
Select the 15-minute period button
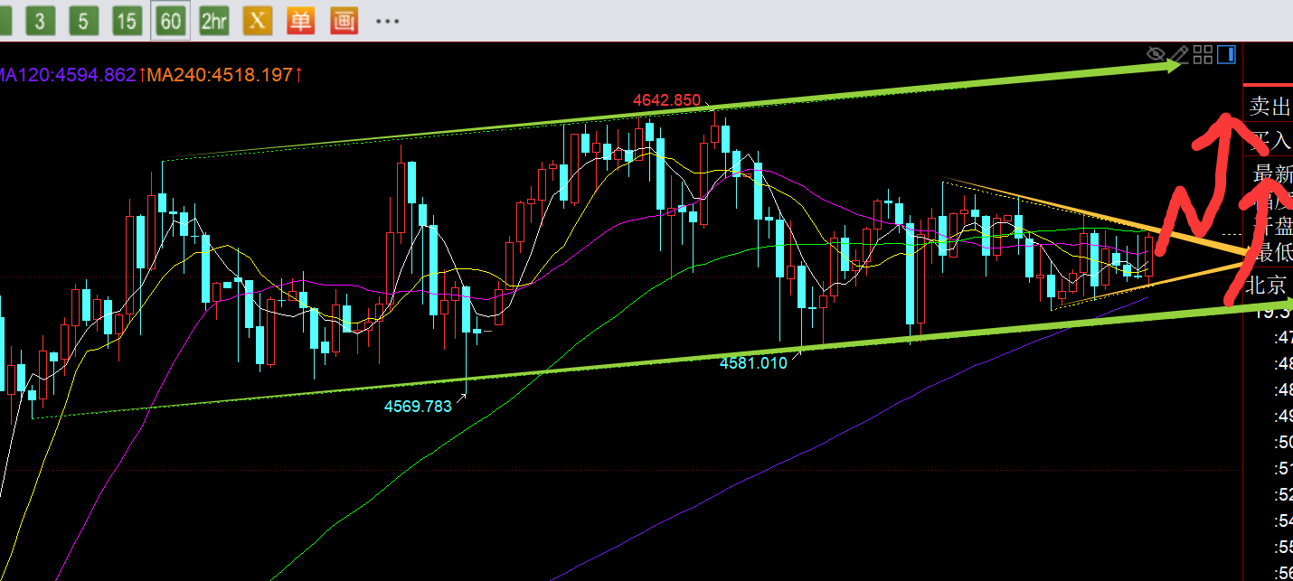pyautogui.click(x=126, y=21)
